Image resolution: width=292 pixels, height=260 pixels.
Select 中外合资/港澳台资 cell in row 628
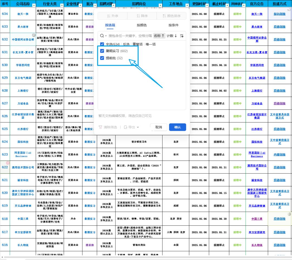[73, 91]
